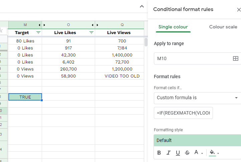Screen dimensions: 241x162
Task: Click the Target header cell
Action: (25, 33)
